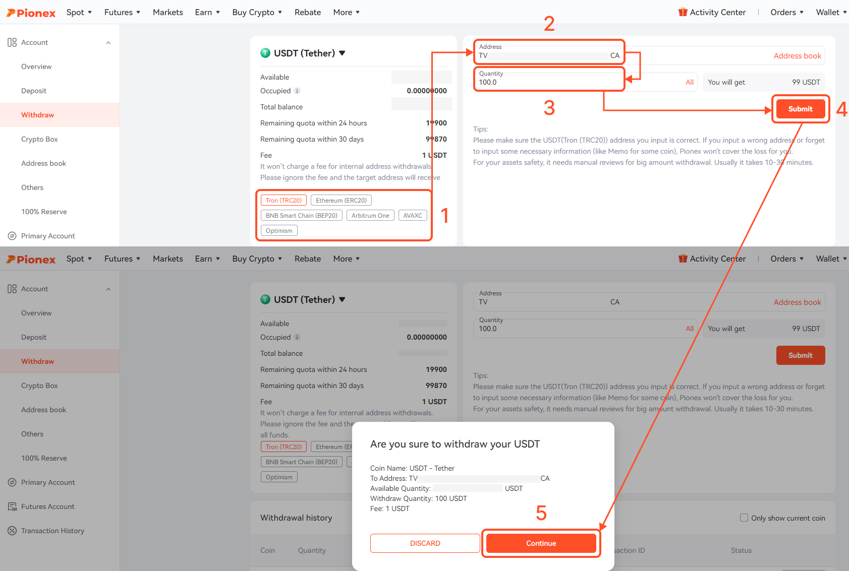Open the More dropdown in top header
The width and height of the screenshot is (849, 571).
[347, 12]
